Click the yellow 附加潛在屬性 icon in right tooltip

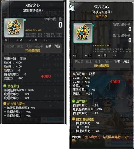74,119
